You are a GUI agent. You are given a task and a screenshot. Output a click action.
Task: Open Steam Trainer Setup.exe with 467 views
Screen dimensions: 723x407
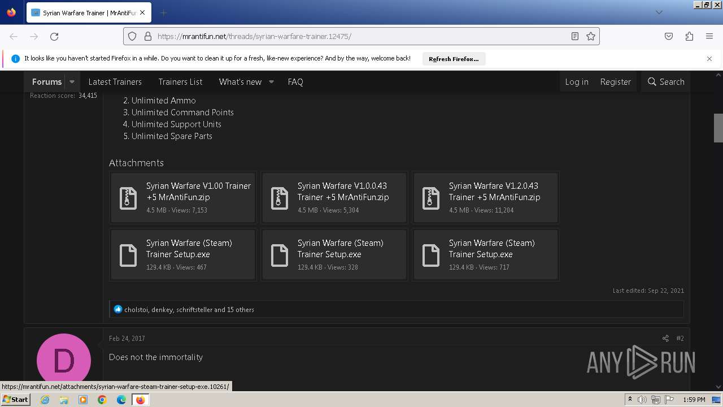[189, 249]
